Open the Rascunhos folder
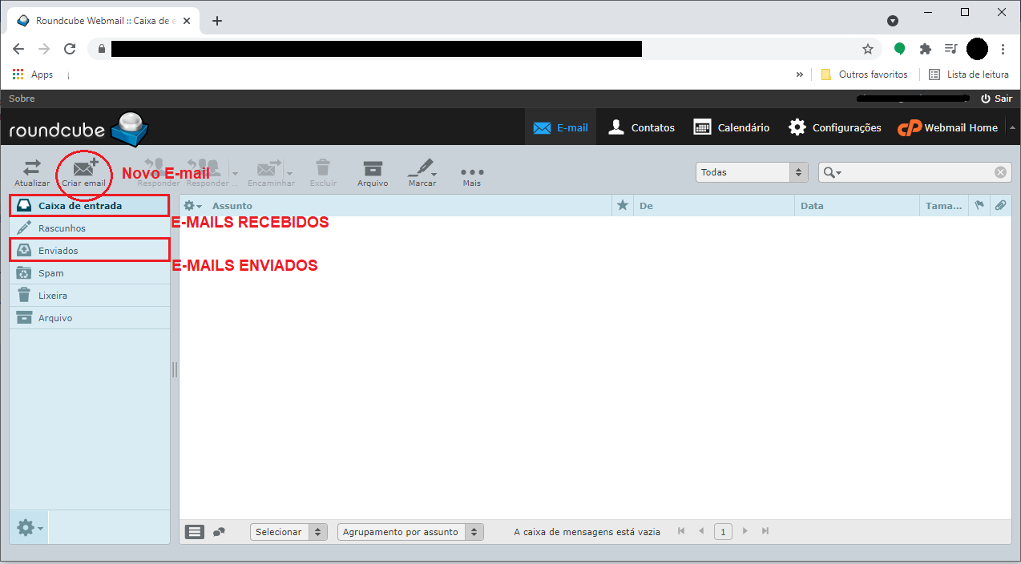 90,228
